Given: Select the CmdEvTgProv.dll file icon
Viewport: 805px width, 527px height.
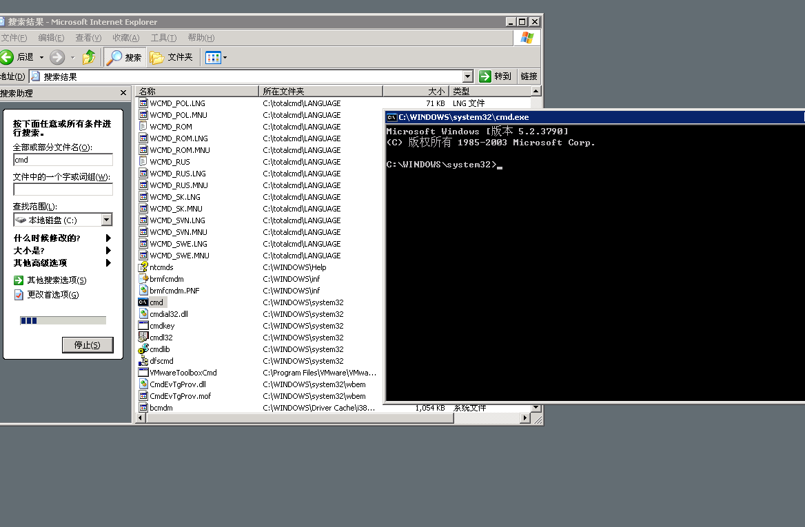Looking at the screenshot, I should (x=143, y=384).
